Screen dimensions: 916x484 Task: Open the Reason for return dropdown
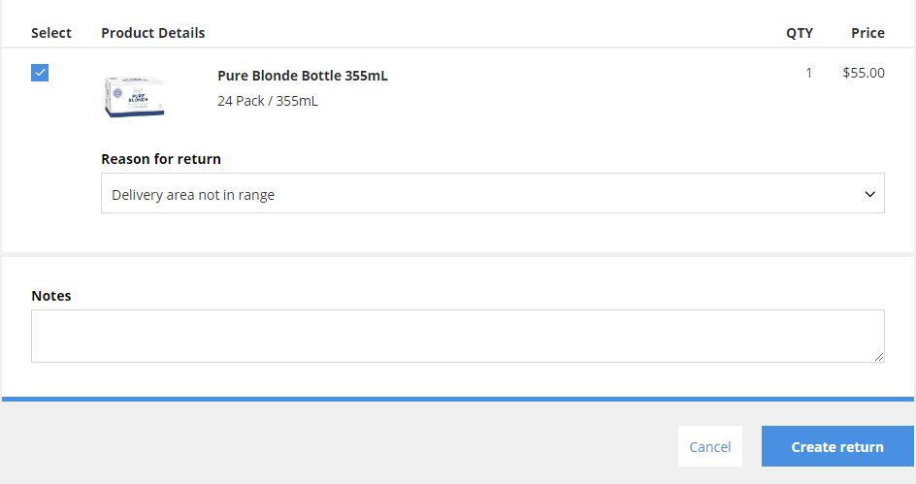(493, 193)
